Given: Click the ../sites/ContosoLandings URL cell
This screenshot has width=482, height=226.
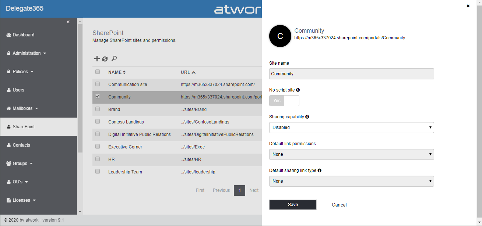Looking at the screenshot, I should (x=205, y=122).
